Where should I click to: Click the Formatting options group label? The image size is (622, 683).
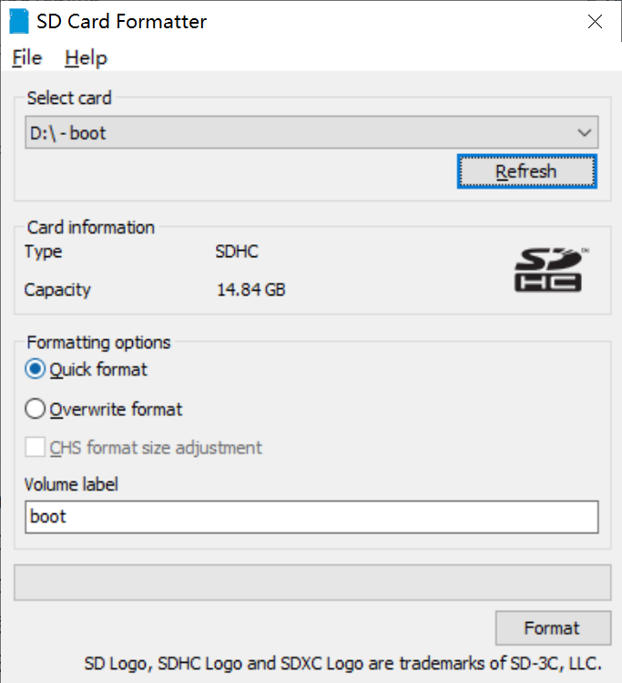(98, 343)
